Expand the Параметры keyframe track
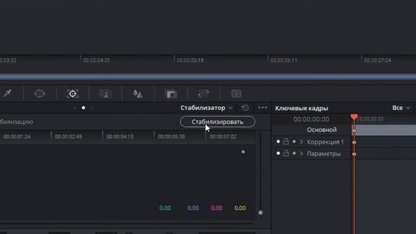The height and width of the screenshot is (234, 416). [302, 153]
